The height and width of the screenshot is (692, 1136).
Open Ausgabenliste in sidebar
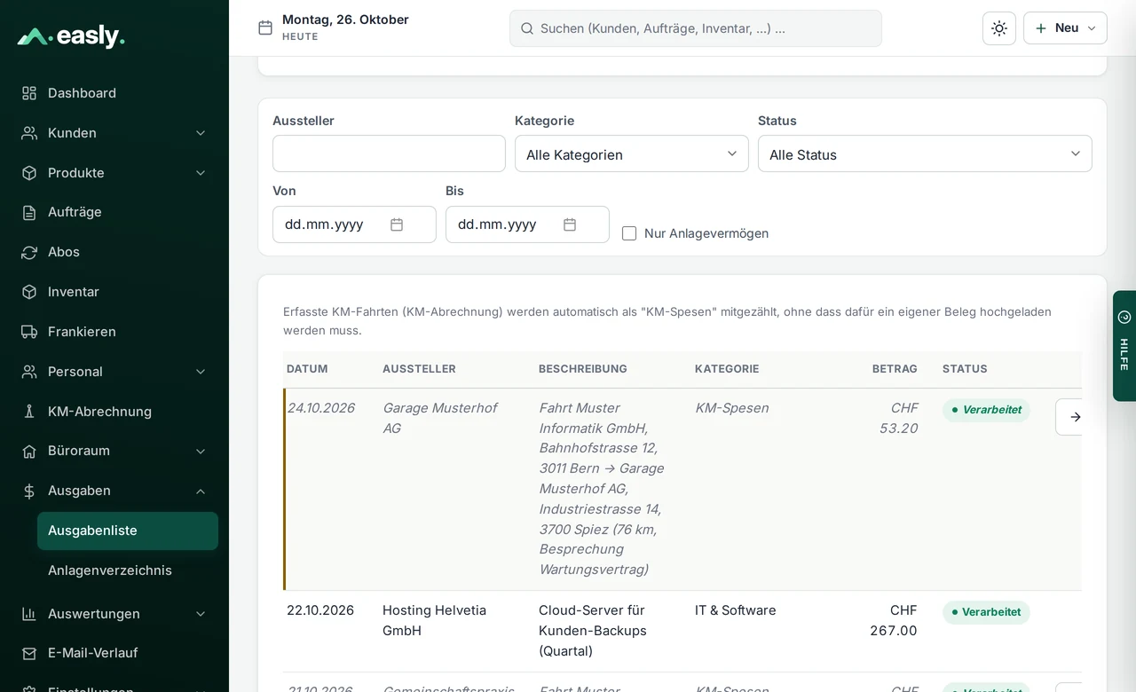point(128,531)
